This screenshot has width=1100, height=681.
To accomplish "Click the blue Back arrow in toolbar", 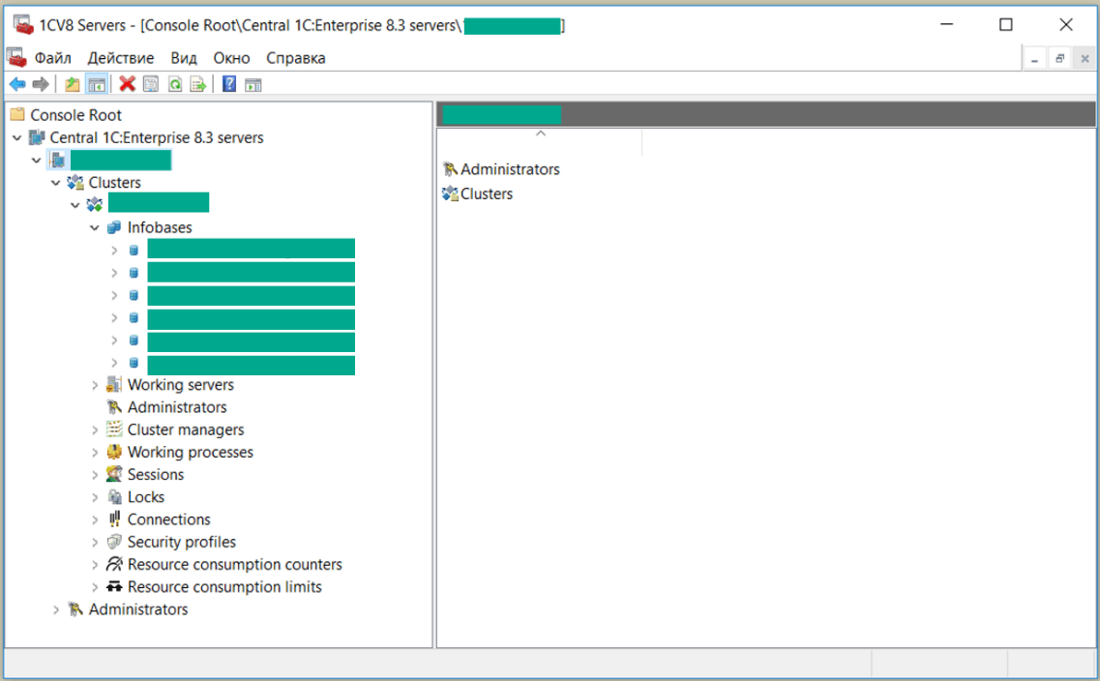I will [x=16, y=85].
